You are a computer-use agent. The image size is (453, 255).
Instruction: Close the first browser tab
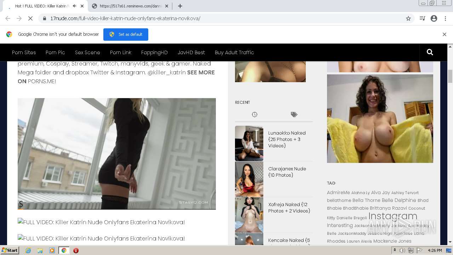[x=82, y=6]
